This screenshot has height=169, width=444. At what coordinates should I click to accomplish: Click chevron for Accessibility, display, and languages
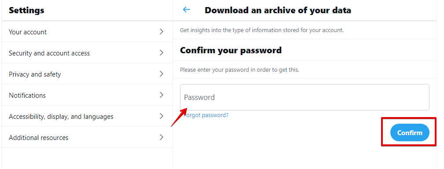coord(161,116)
